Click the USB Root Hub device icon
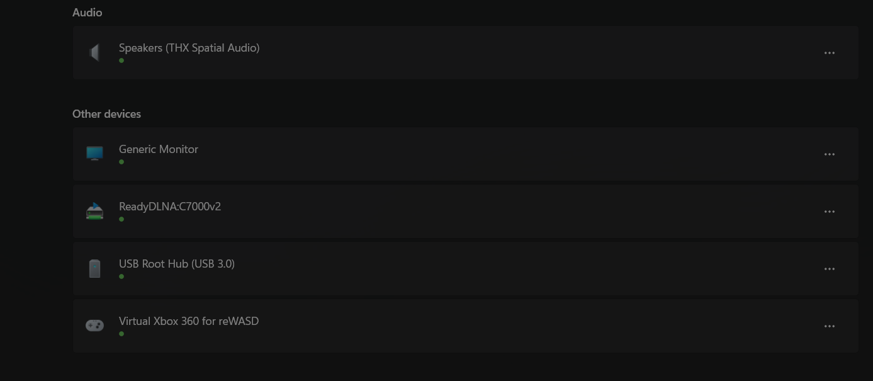The height and width of the screenshot is (381, 873). point(94,269)
